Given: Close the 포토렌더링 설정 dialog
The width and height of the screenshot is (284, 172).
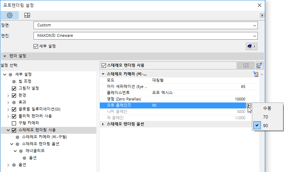Looking at the screenshot, I should pyautogui.click(x=260, y=5).
